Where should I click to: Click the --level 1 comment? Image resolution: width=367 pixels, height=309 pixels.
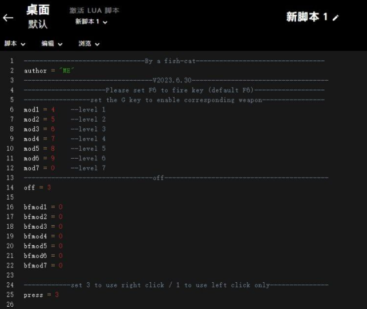pos(88,110)
